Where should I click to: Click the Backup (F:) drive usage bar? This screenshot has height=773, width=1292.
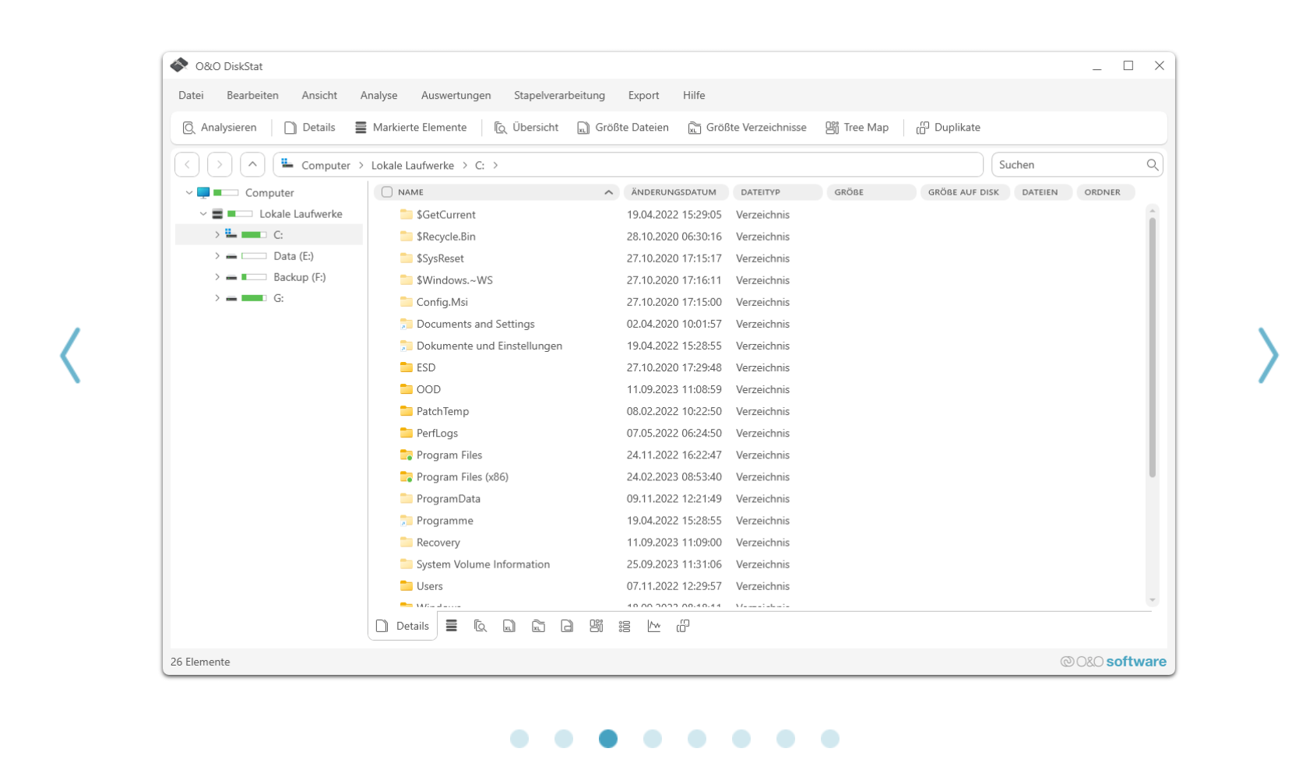click(254, 277)
